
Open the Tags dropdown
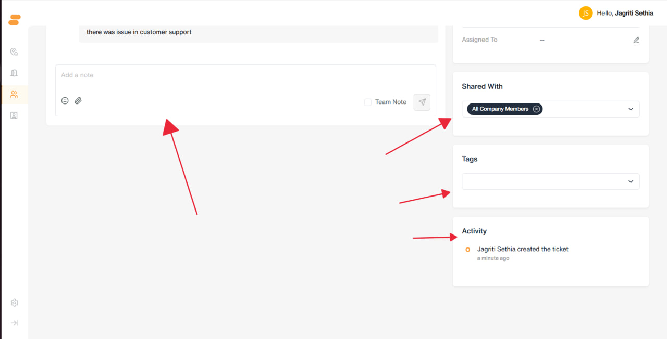pos(551,181)
